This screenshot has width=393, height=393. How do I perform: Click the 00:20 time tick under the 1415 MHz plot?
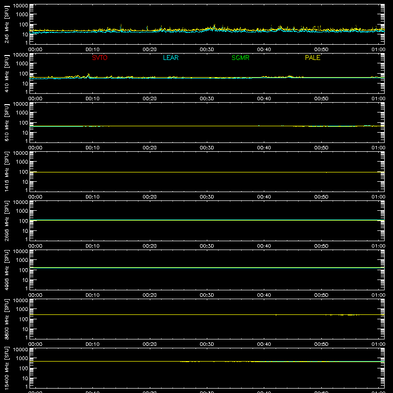click(x=150, y=197)
